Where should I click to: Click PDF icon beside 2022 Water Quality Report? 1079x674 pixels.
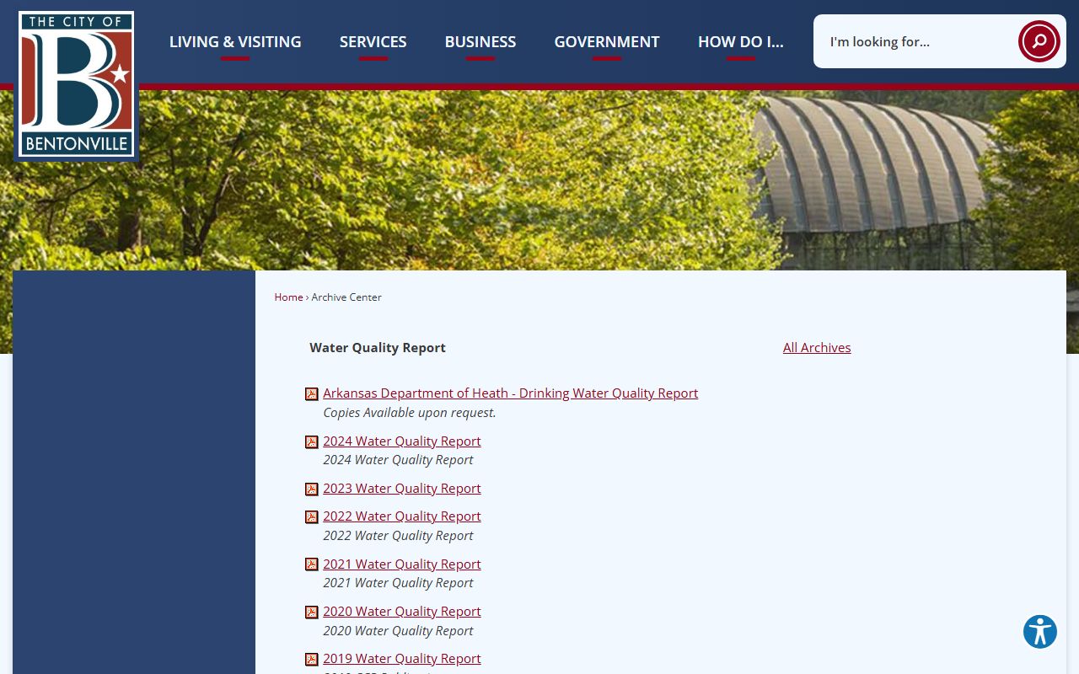pyautogui.click(x=312, y=516)
